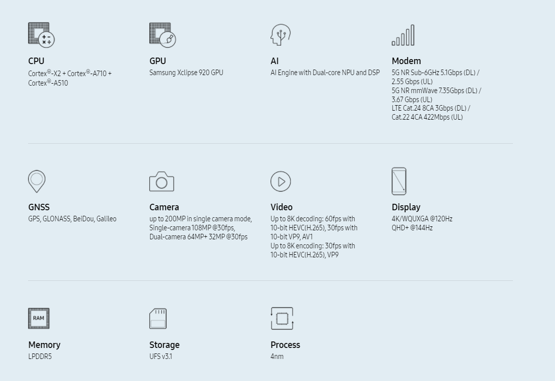The image size is (555, 381).
Task: Click the CPU chip calculator icon
Action: 42,35
